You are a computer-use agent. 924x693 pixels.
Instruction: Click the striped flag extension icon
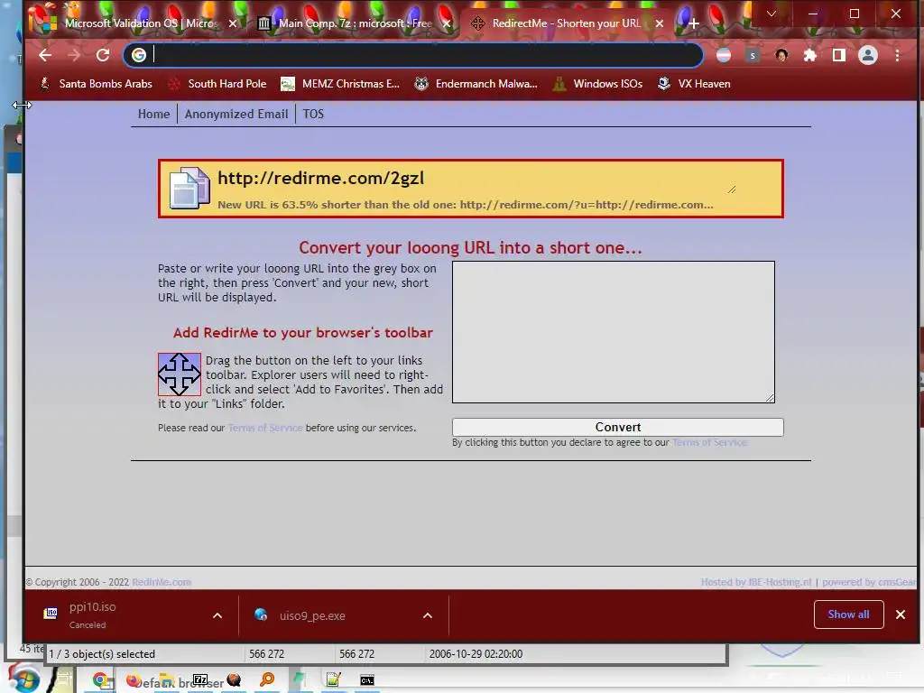(724, 55)
